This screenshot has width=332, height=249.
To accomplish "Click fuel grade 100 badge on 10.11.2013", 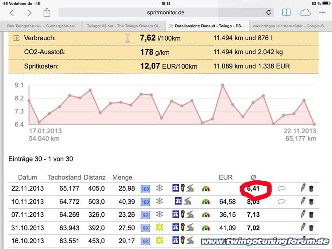I will pos(145,202).
